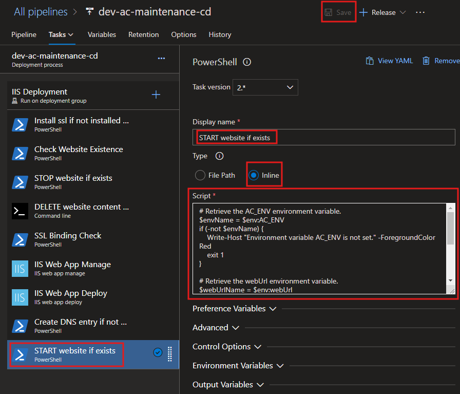Click scroll down arrow in Script box
Viewport: 460px width, 394px height.
click(x=451, y=280)
